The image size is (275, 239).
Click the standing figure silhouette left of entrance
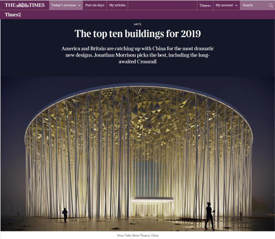[65, 215]
